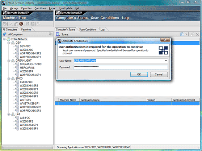Select W2003-X86-SP2 in the tree

pos(29,93)
